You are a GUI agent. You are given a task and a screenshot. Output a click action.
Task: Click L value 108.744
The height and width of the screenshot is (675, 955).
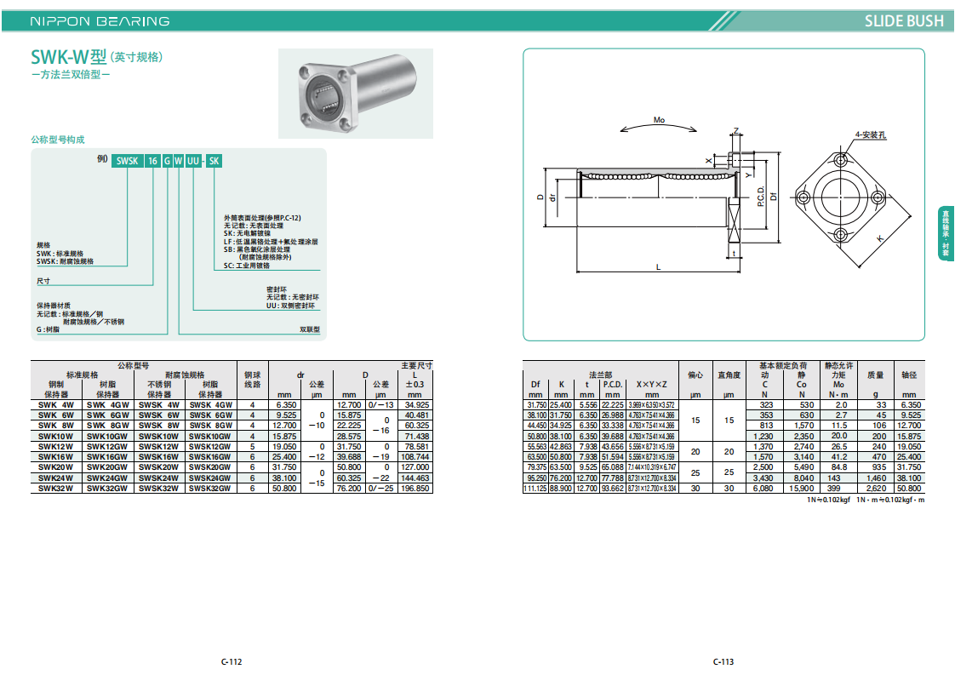(415, 457)
